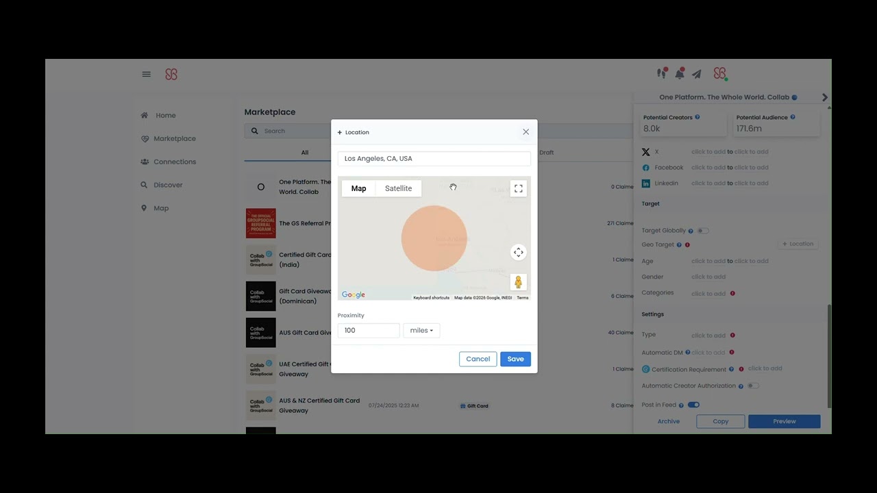Click the Copy button in side panel
This screenshot has width=877, height=493.
tap(720, 422)
